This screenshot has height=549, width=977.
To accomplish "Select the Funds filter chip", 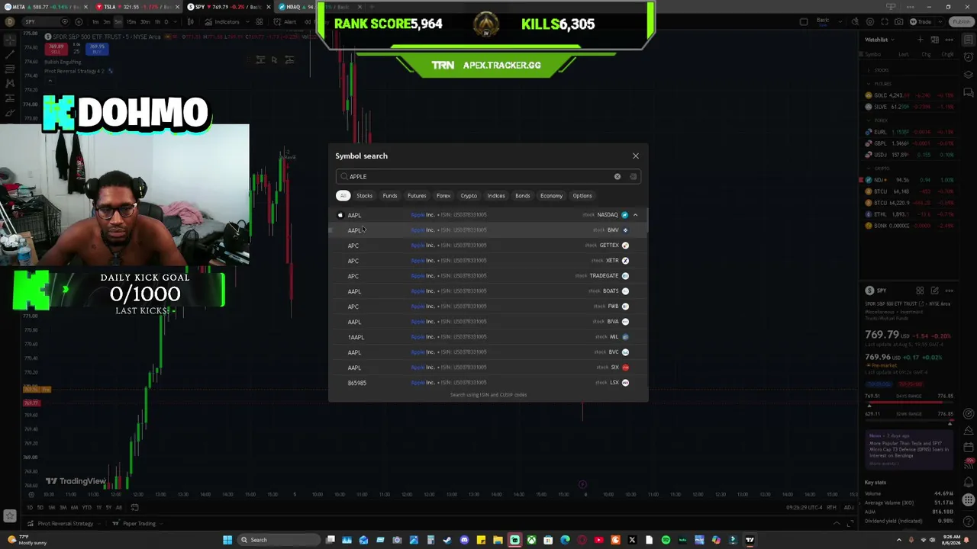I will click(x=390, y=196).
